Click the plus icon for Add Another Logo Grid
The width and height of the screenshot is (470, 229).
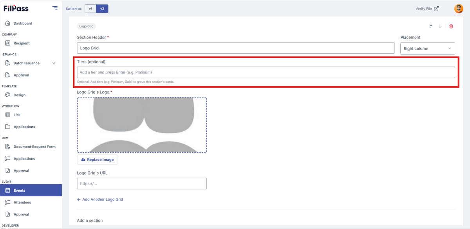click(x=79, y=199)
